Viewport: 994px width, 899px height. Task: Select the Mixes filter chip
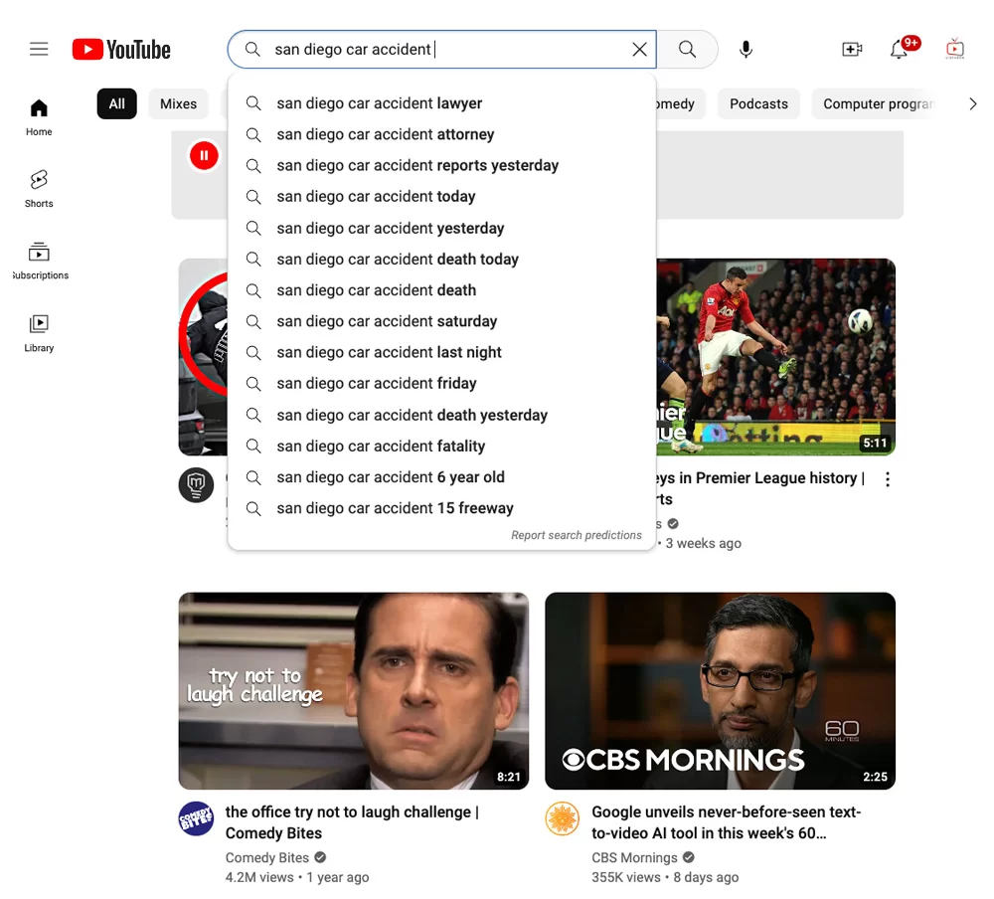tap(178, 103)
